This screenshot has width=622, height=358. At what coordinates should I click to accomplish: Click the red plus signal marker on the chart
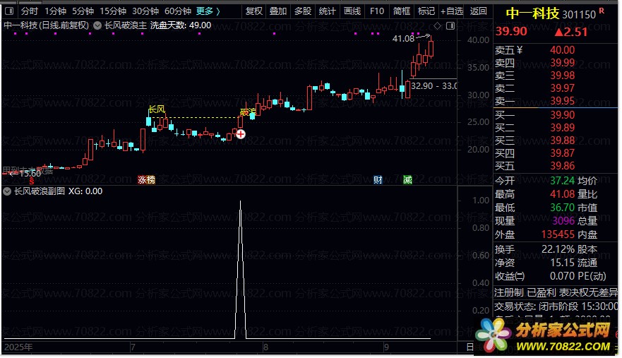pos(240,134)
